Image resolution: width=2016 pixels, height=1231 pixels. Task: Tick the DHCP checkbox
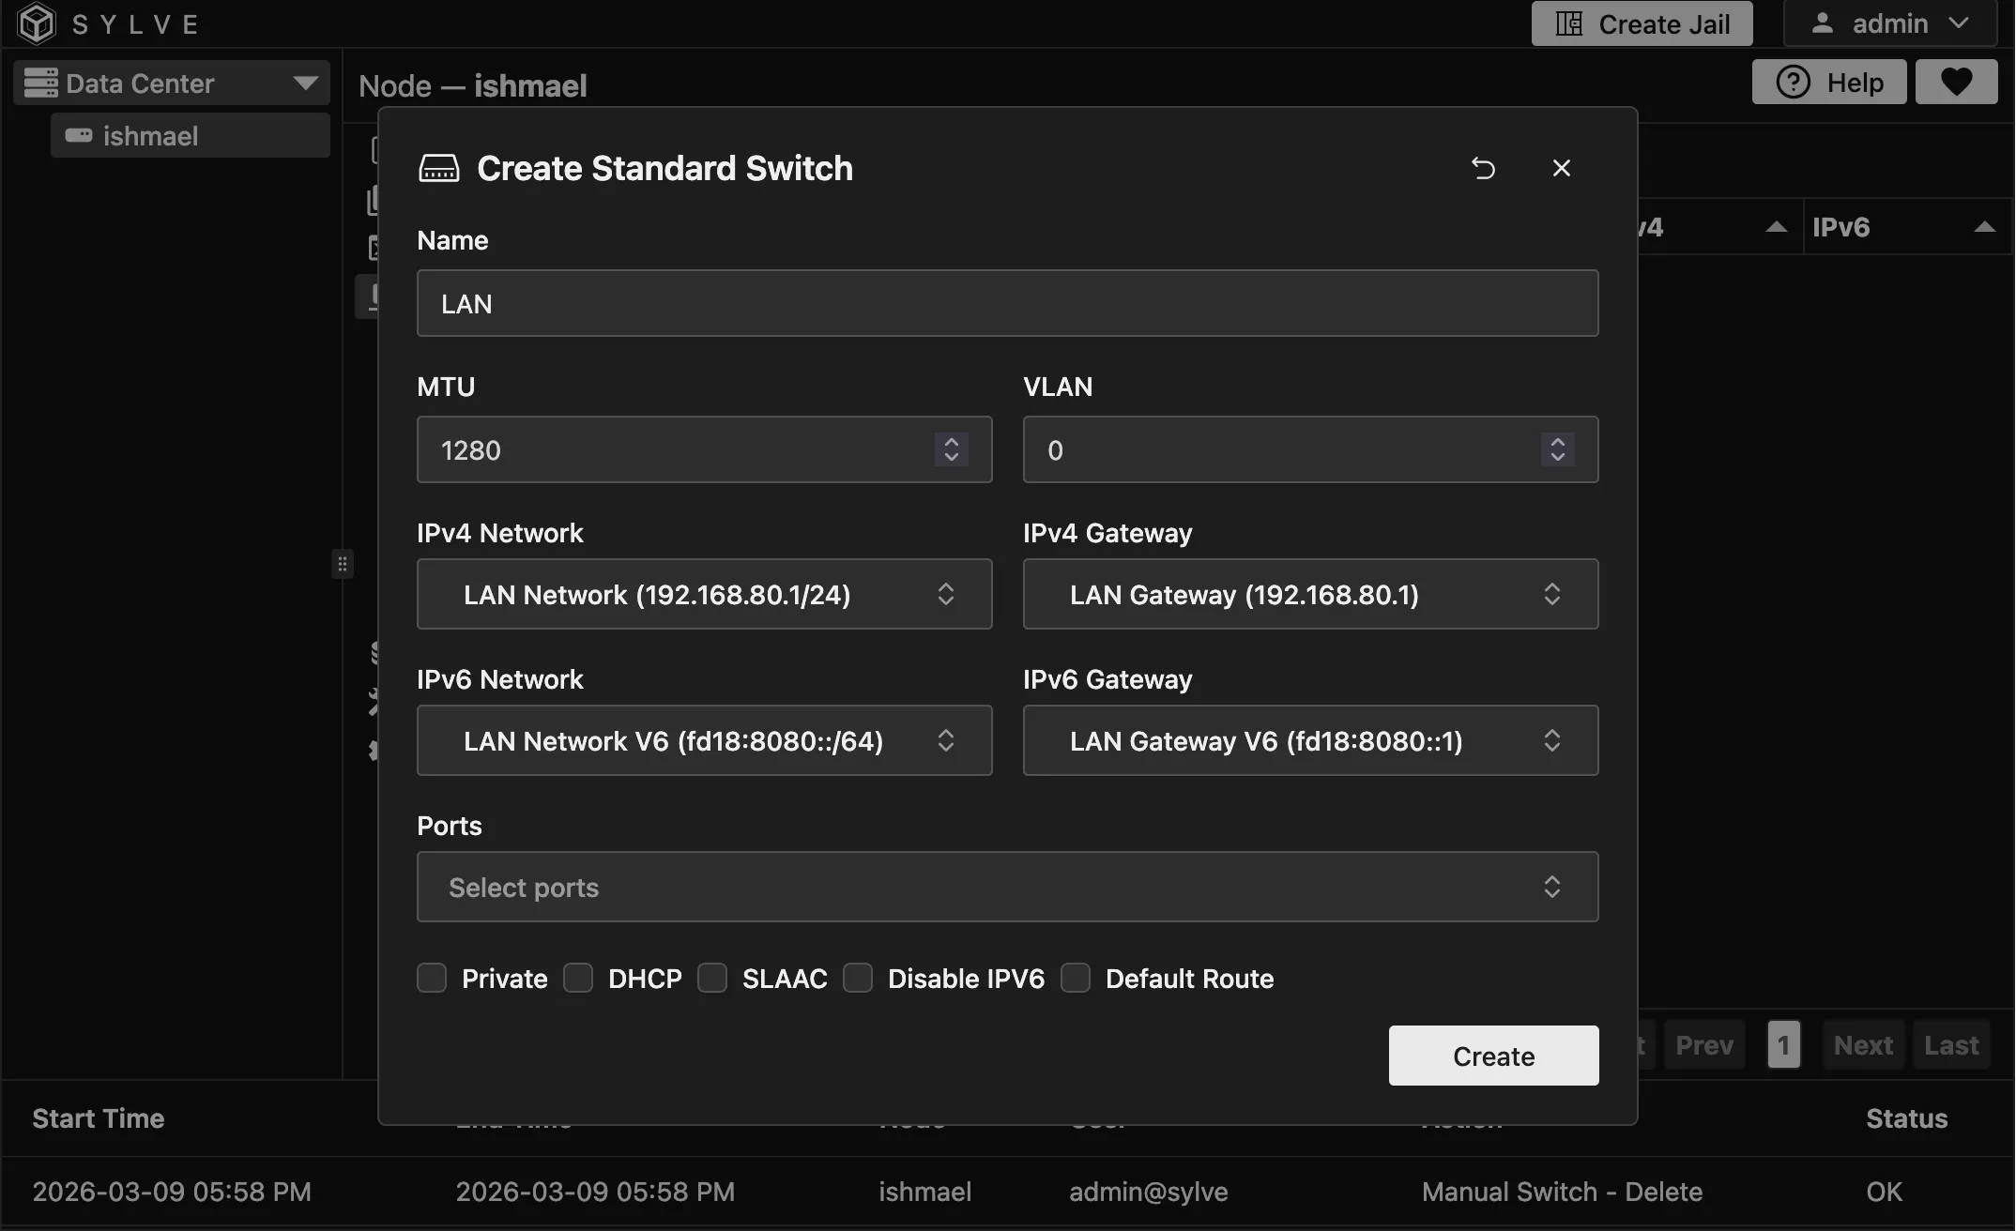578,979
